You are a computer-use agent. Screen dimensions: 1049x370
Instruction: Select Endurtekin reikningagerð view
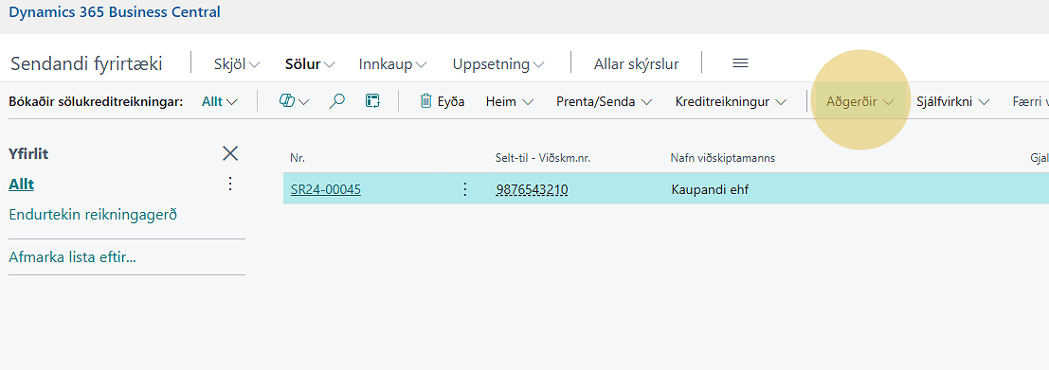93,215
